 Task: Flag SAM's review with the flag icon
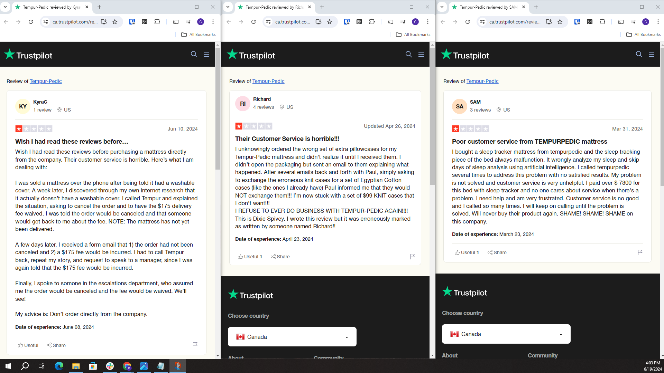[x=640, y=252]
